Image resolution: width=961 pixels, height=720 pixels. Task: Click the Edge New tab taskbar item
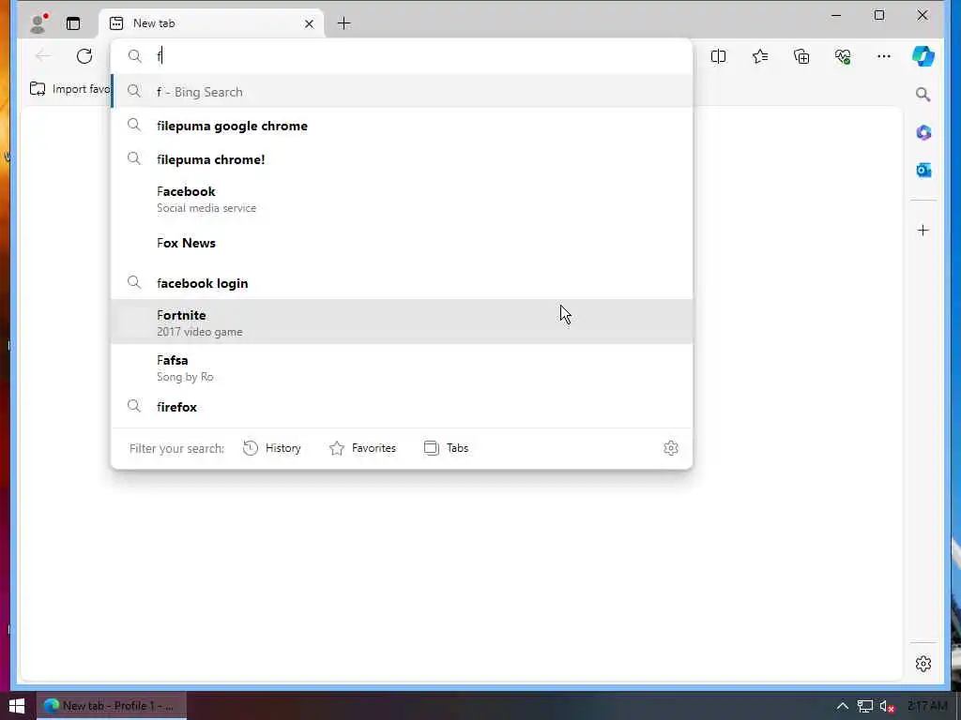[111, 706]
